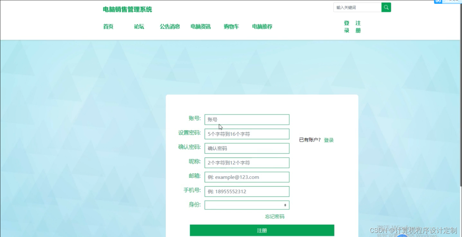The width and height of the screenshot is (462, 237).
Task: Open the keyword search input field
Action: pos(357,7)
